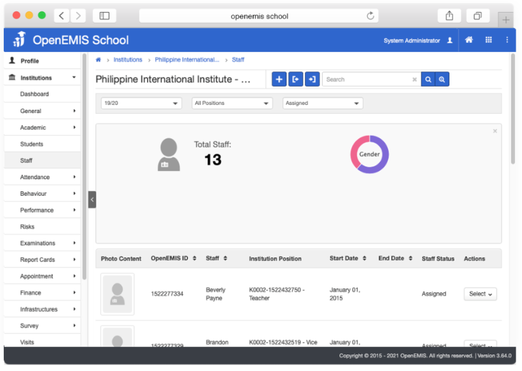This screenshot has height=371, width=522.
Task: Click the breadcrumb home icon
Action: (98, 60)
